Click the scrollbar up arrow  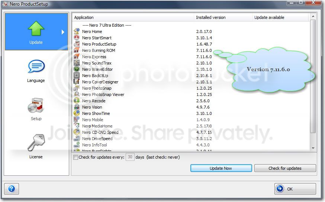(x=313, y=16)
